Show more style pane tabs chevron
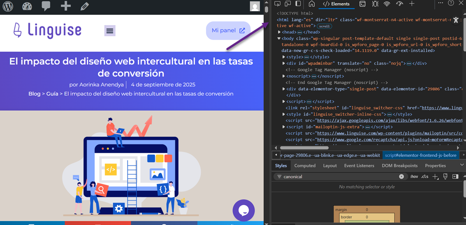The width and height of the screenshot is (466, 225). (x=462, y=165)
